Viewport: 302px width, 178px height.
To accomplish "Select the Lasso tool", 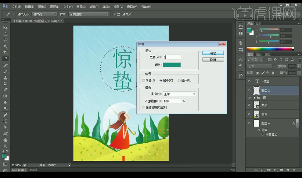I will tap(5, 40).
